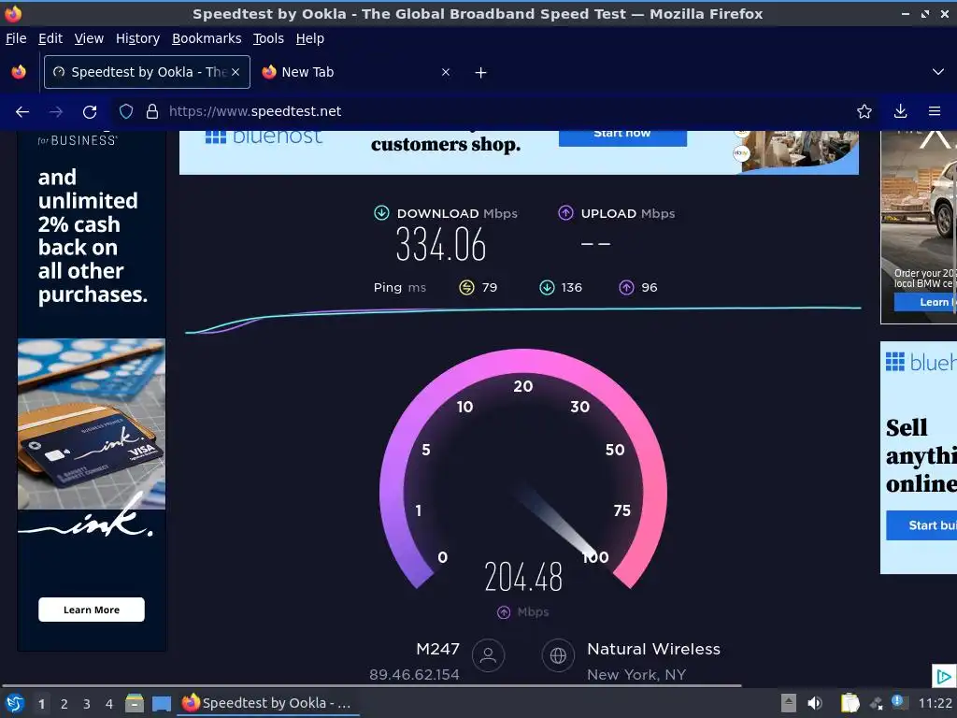This screenshot has height=718, width=957.
Task: Open the View menu
Action: pyautogui.click(x=89, y=38)
